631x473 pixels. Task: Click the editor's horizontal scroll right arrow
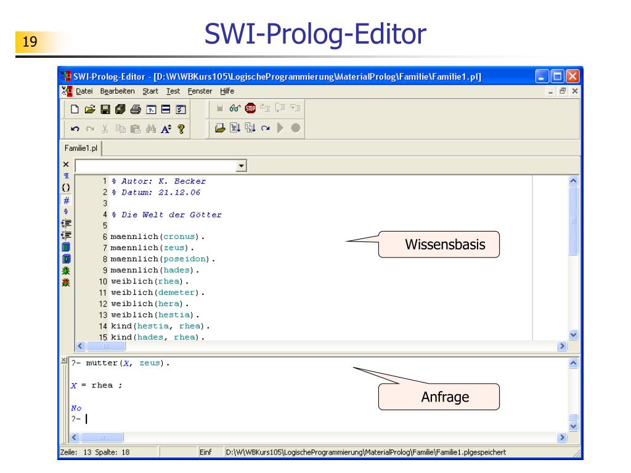(562, 346)
